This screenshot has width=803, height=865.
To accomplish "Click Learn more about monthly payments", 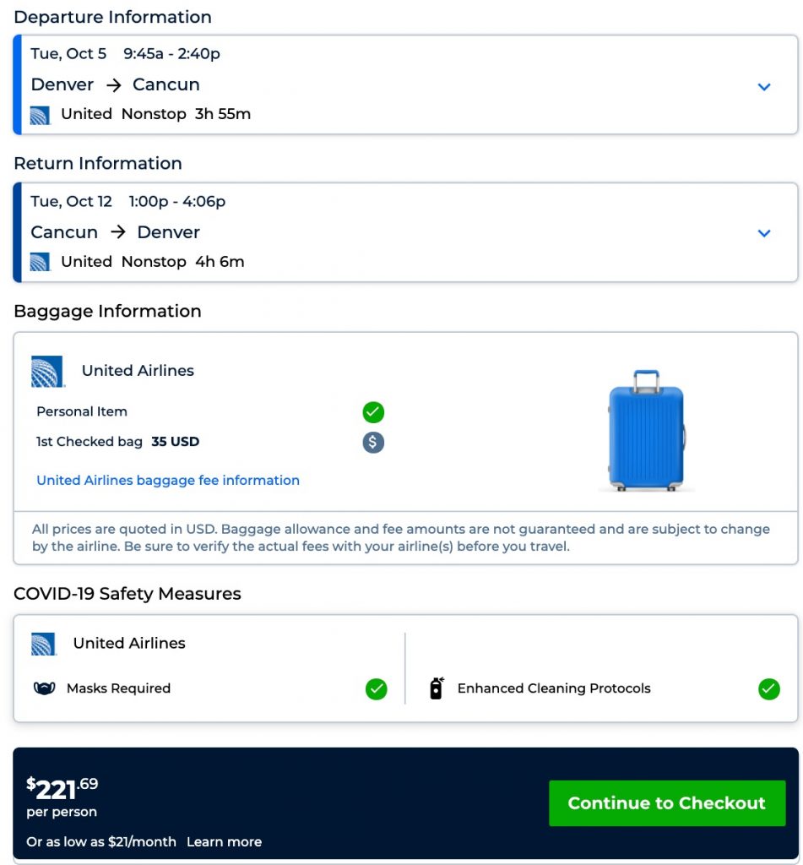I will pos(224,841).
